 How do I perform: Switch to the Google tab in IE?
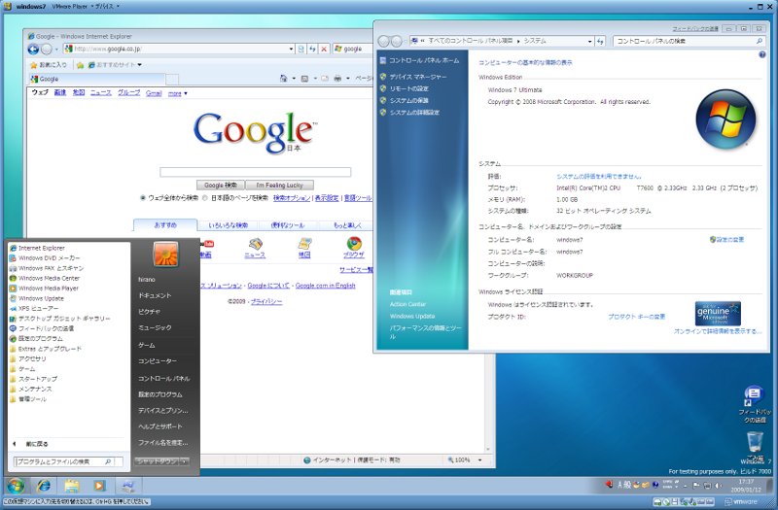pyautogui.click(x=96, y=79)
